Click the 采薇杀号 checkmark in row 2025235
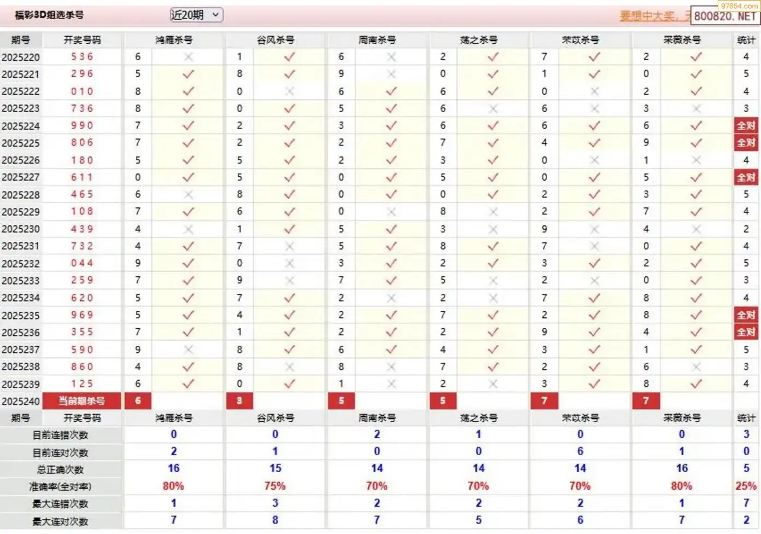 point(696,315)
